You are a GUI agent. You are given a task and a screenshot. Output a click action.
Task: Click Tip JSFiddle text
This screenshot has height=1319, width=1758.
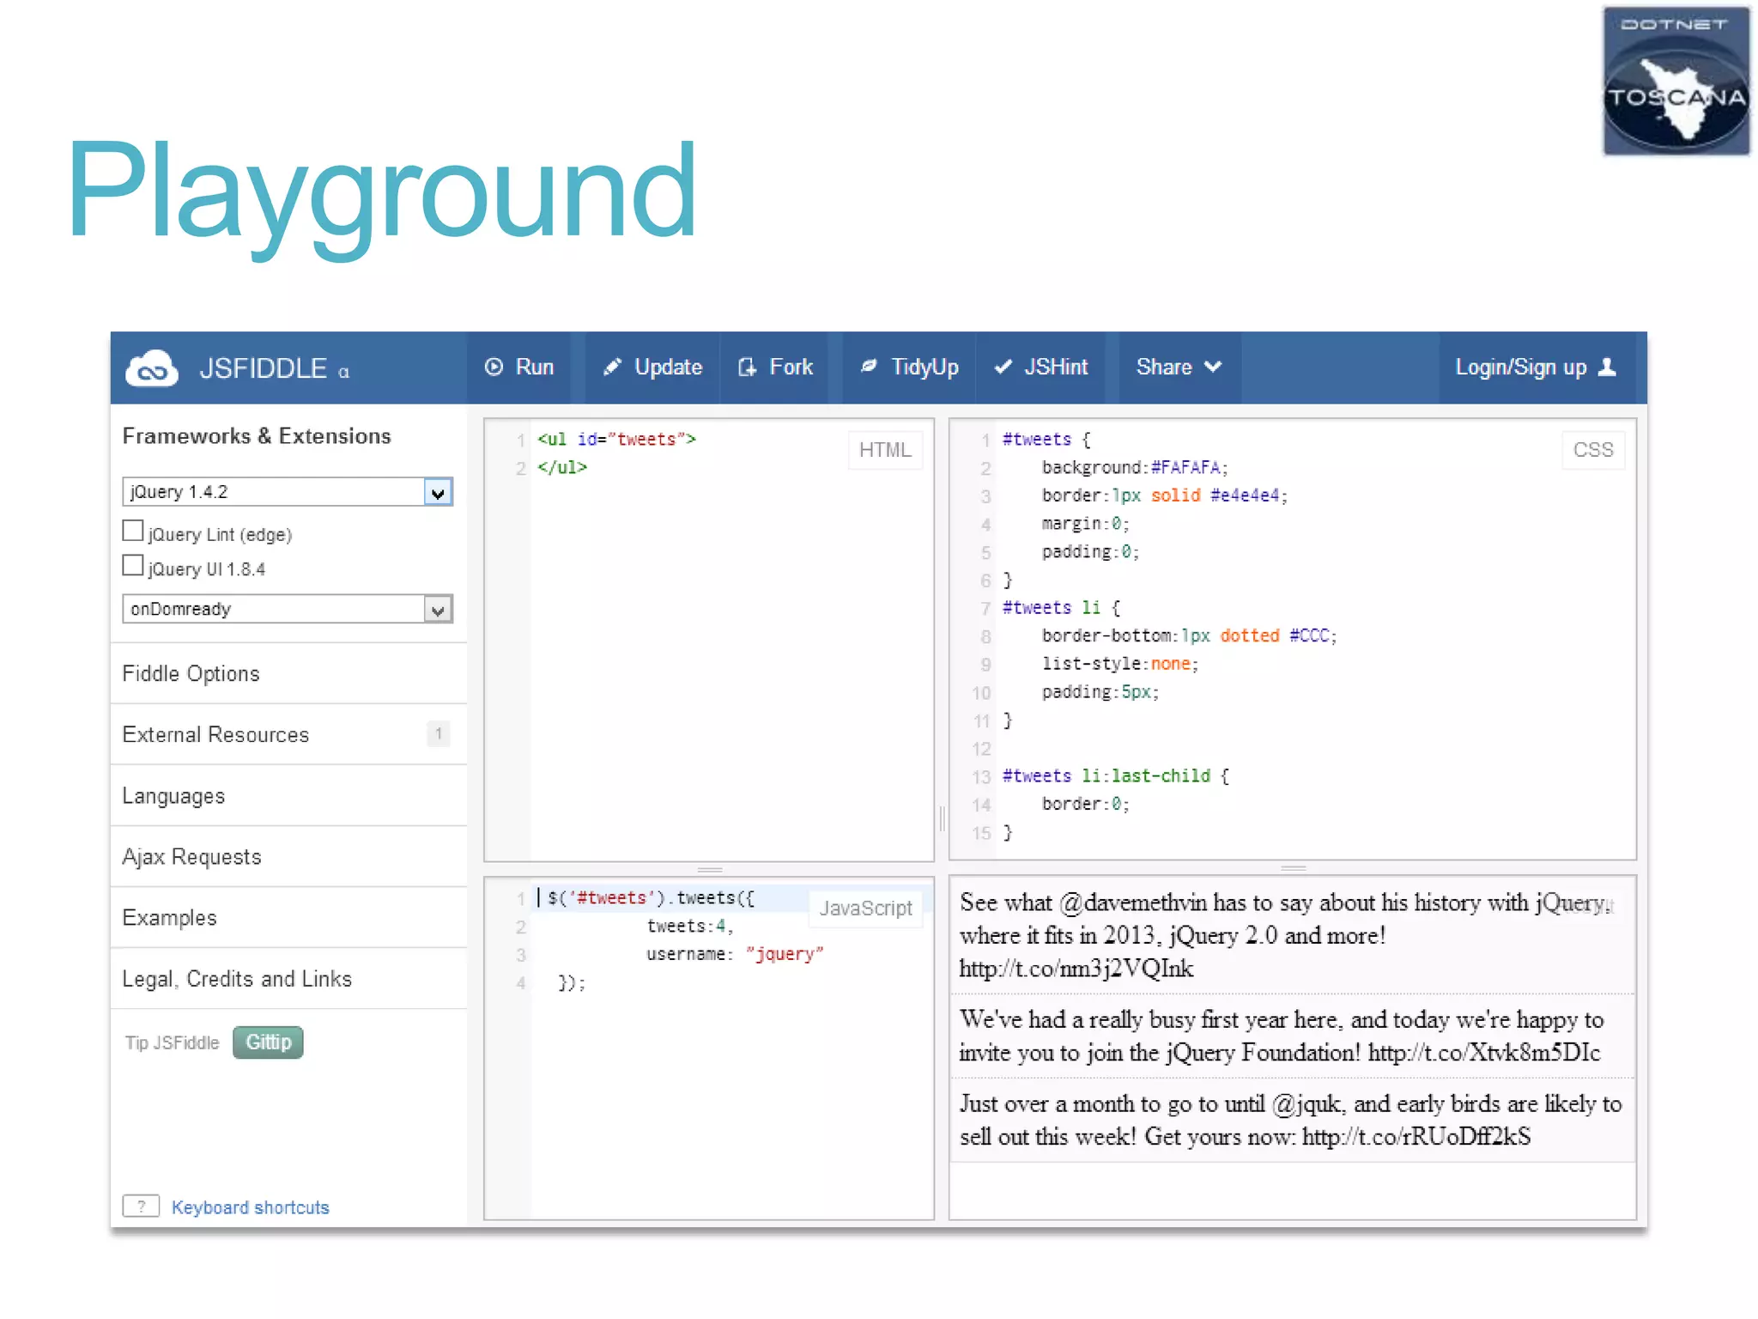[x=172, y=1042]
